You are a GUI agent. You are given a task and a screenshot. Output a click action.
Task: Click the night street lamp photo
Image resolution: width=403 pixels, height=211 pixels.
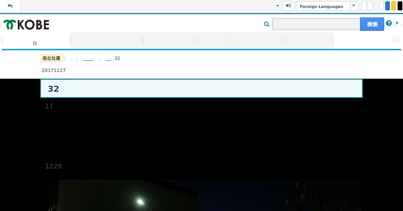[204, 196]
